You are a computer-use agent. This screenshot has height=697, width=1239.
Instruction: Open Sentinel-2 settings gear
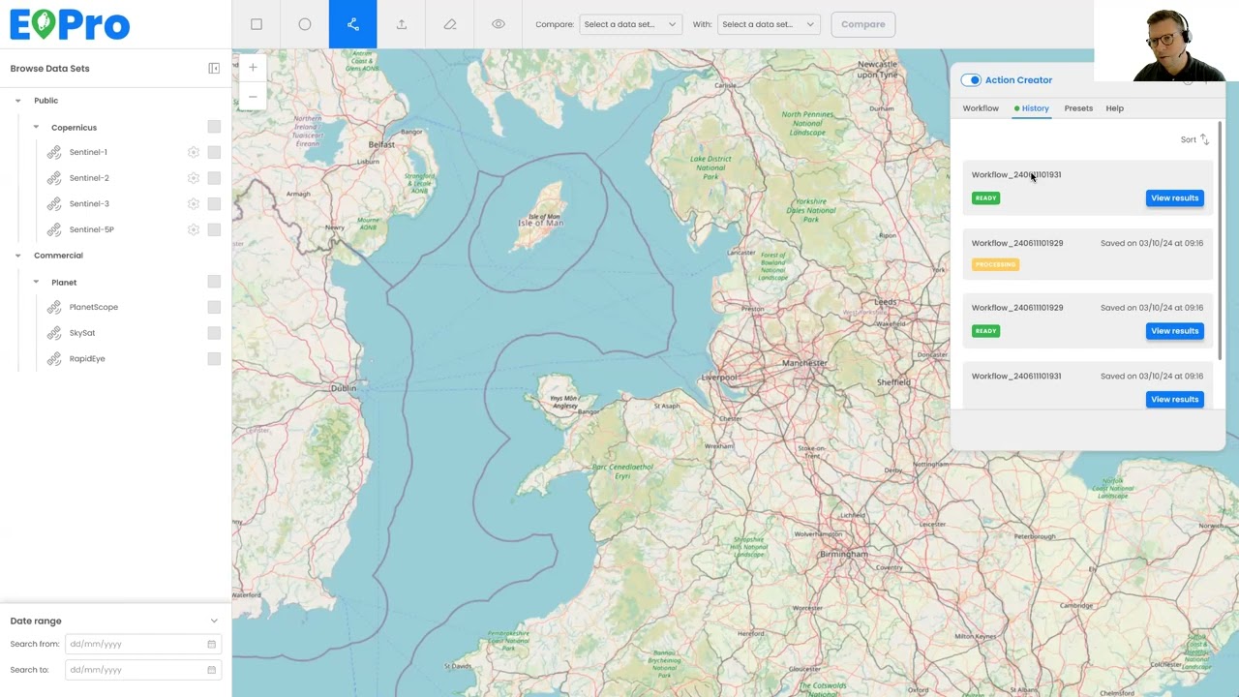pos(194,178)
